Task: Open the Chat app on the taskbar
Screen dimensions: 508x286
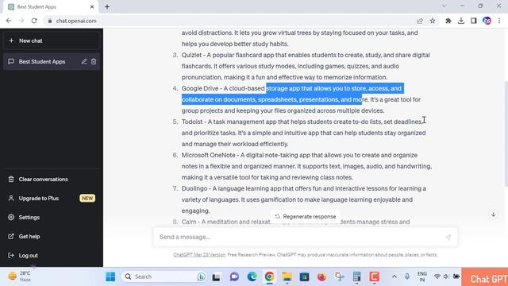Action: click(235, 276)
